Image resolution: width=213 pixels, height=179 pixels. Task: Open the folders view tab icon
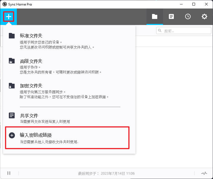pos(155,17)
